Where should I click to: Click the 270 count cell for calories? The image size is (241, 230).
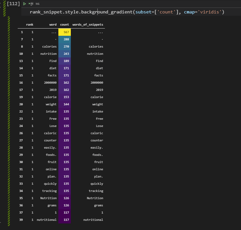(x=65, y=47)
